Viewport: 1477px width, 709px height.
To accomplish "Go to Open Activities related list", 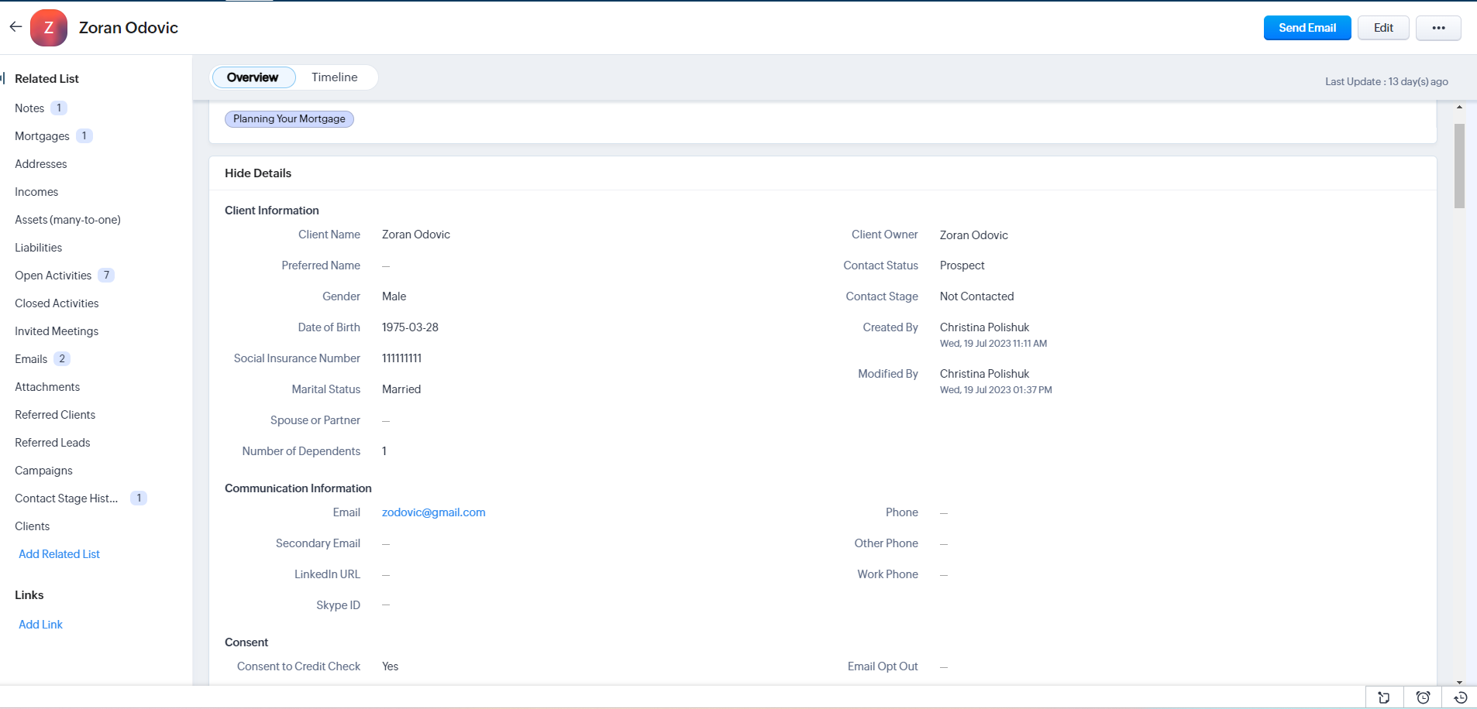I will (53, 276).
